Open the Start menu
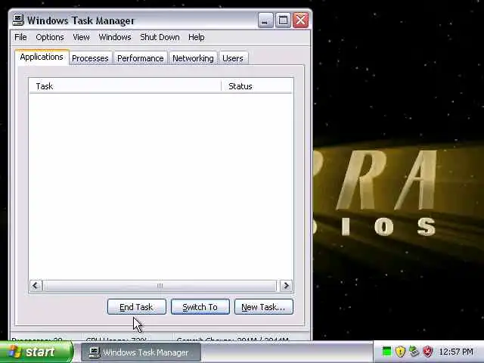 pyautogui.click(x=36, y=352)
